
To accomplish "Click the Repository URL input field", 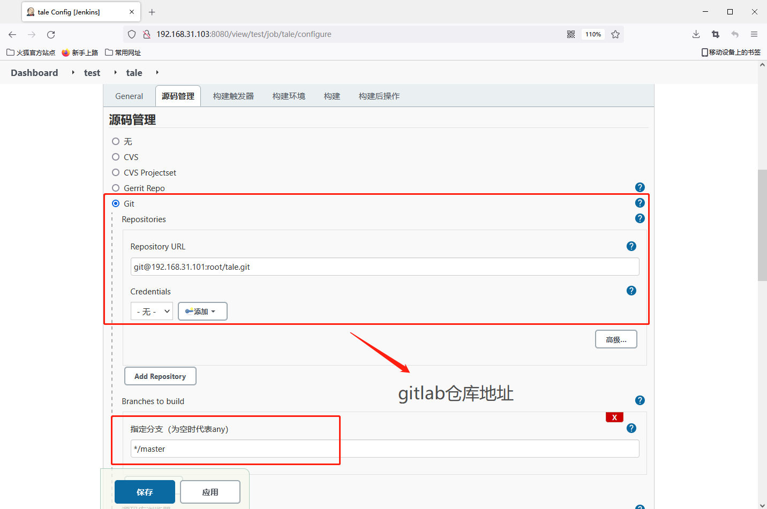I will [385, 267].
